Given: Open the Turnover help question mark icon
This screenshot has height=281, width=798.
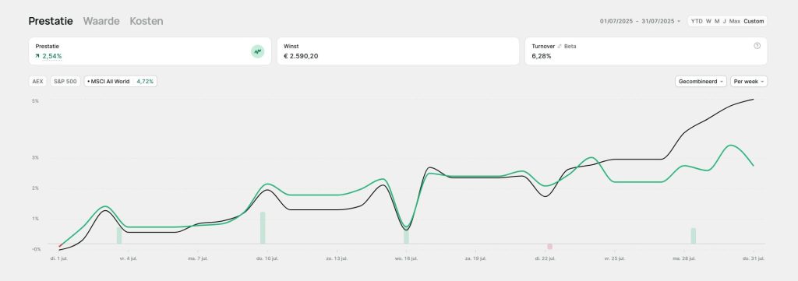Looking at the screenshot, I should 757,46.
